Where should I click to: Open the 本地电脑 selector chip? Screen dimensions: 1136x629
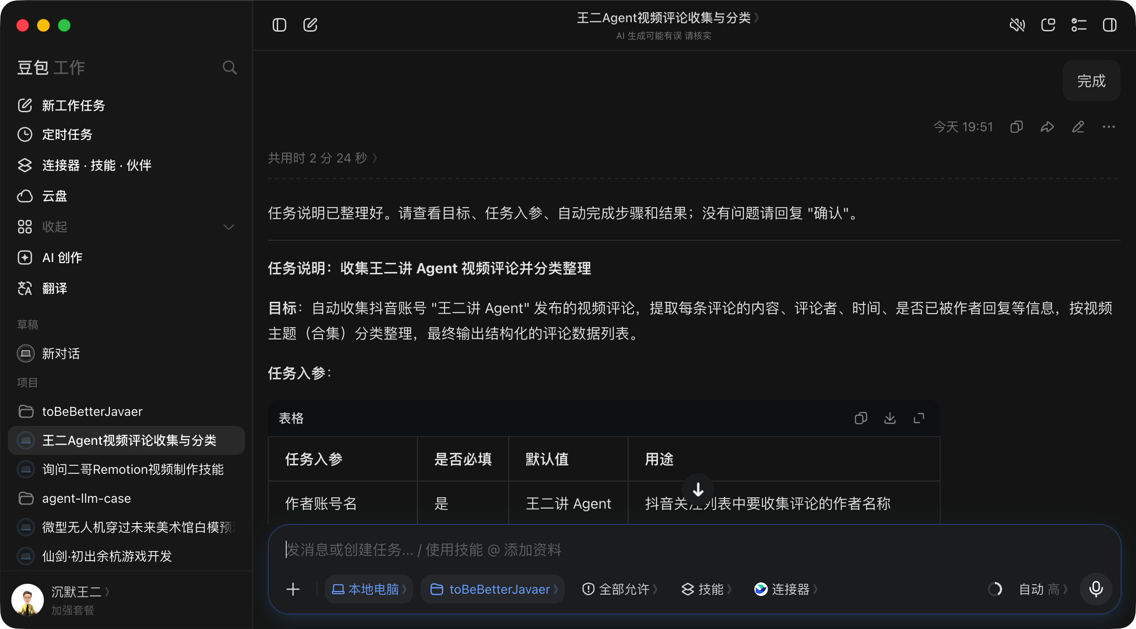tap(369, 589)
